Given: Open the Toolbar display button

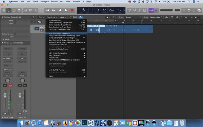Looking at the screenshot, I should point(19,10).
